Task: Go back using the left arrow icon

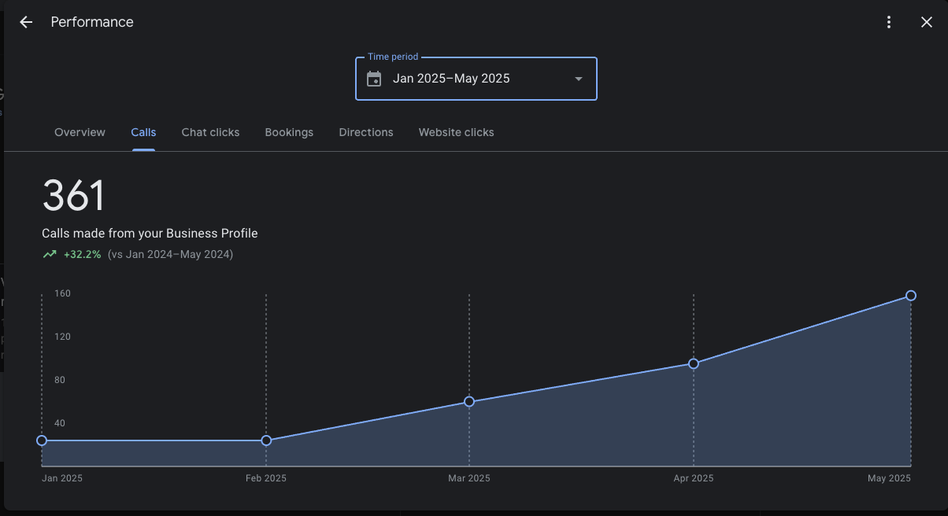Action: (x=26, y=22)
